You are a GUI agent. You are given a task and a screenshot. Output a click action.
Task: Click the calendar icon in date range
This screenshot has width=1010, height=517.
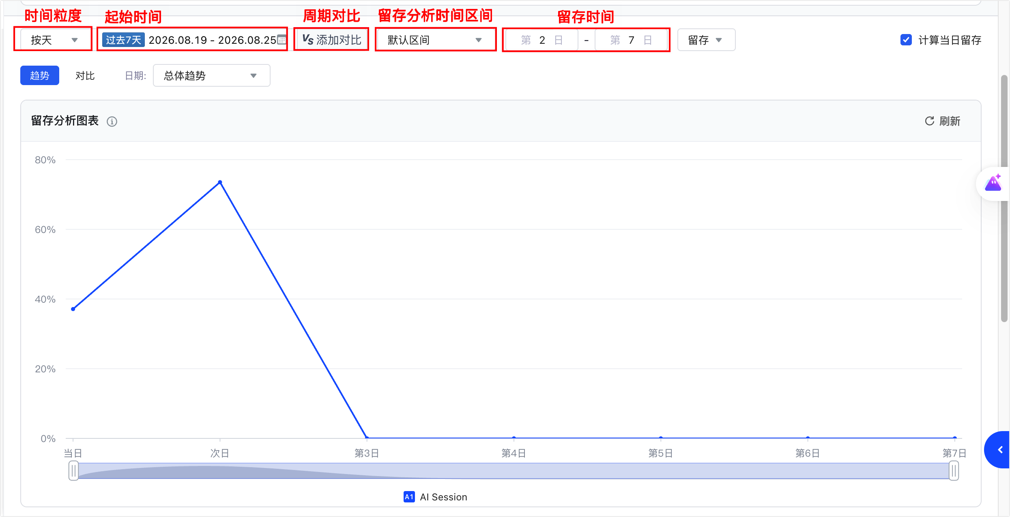[x=282, y=40]
